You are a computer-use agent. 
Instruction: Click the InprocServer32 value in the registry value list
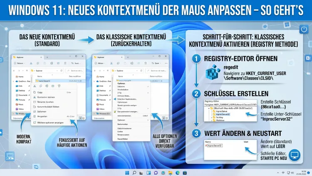pyautogui.click(x=214, y=146)
